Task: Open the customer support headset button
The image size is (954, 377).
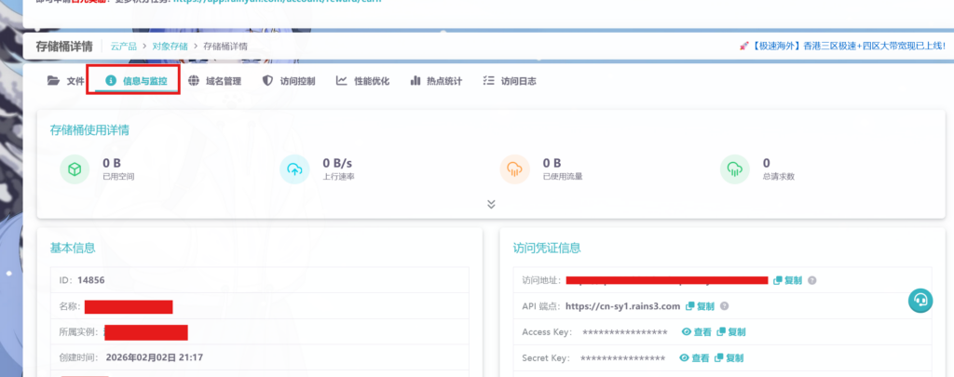Action: [x=920, y=300]
